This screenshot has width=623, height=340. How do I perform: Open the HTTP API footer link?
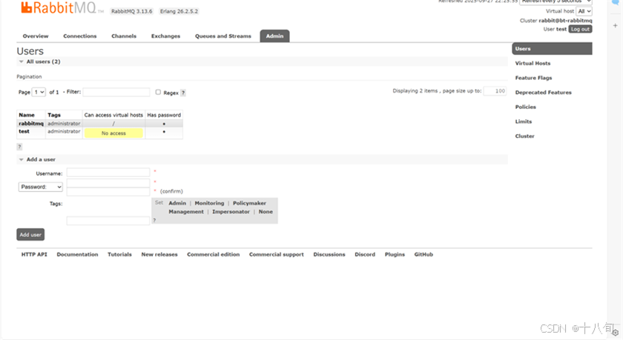point(34,255)
